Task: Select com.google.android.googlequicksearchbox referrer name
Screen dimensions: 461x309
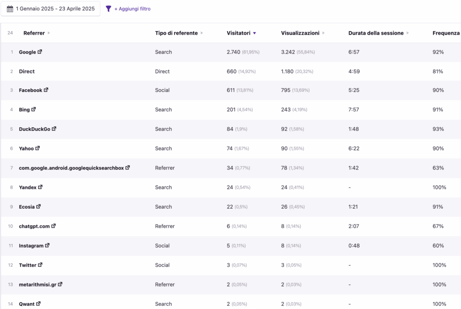Action: pyautogui.click(x=72, y=168)
